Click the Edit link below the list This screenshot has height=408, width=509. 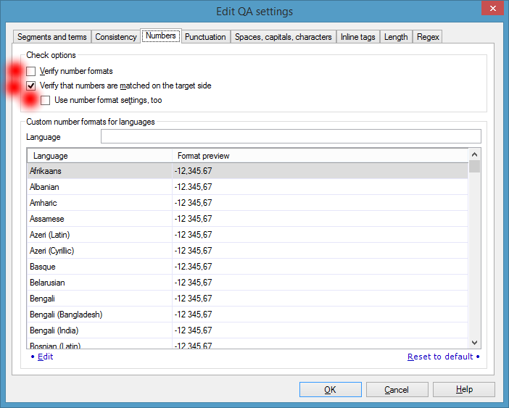[45, 357]
